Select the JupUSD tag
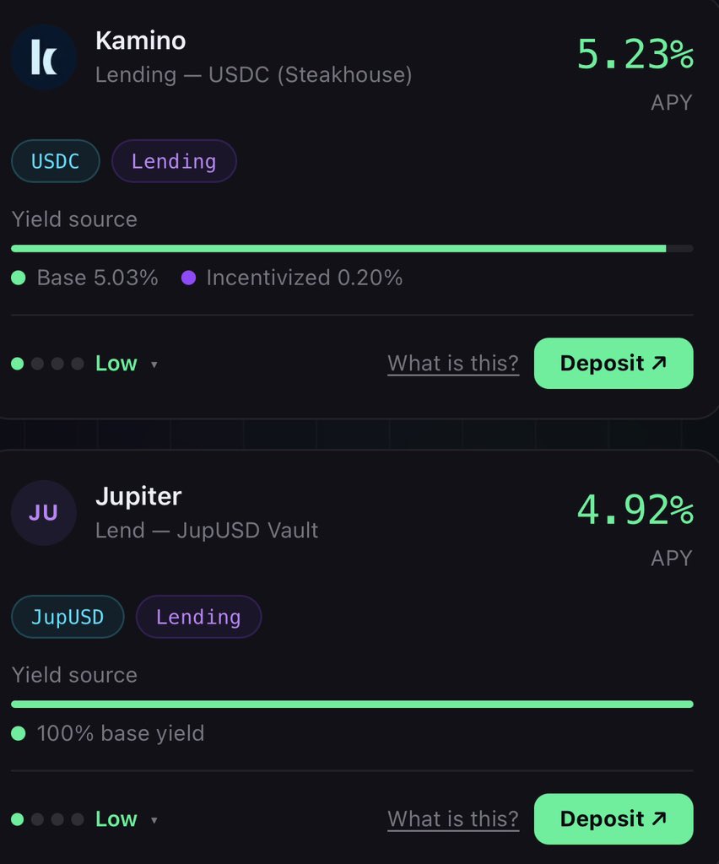The width and height of the screenshot is (719, 864). click(68, 617)
